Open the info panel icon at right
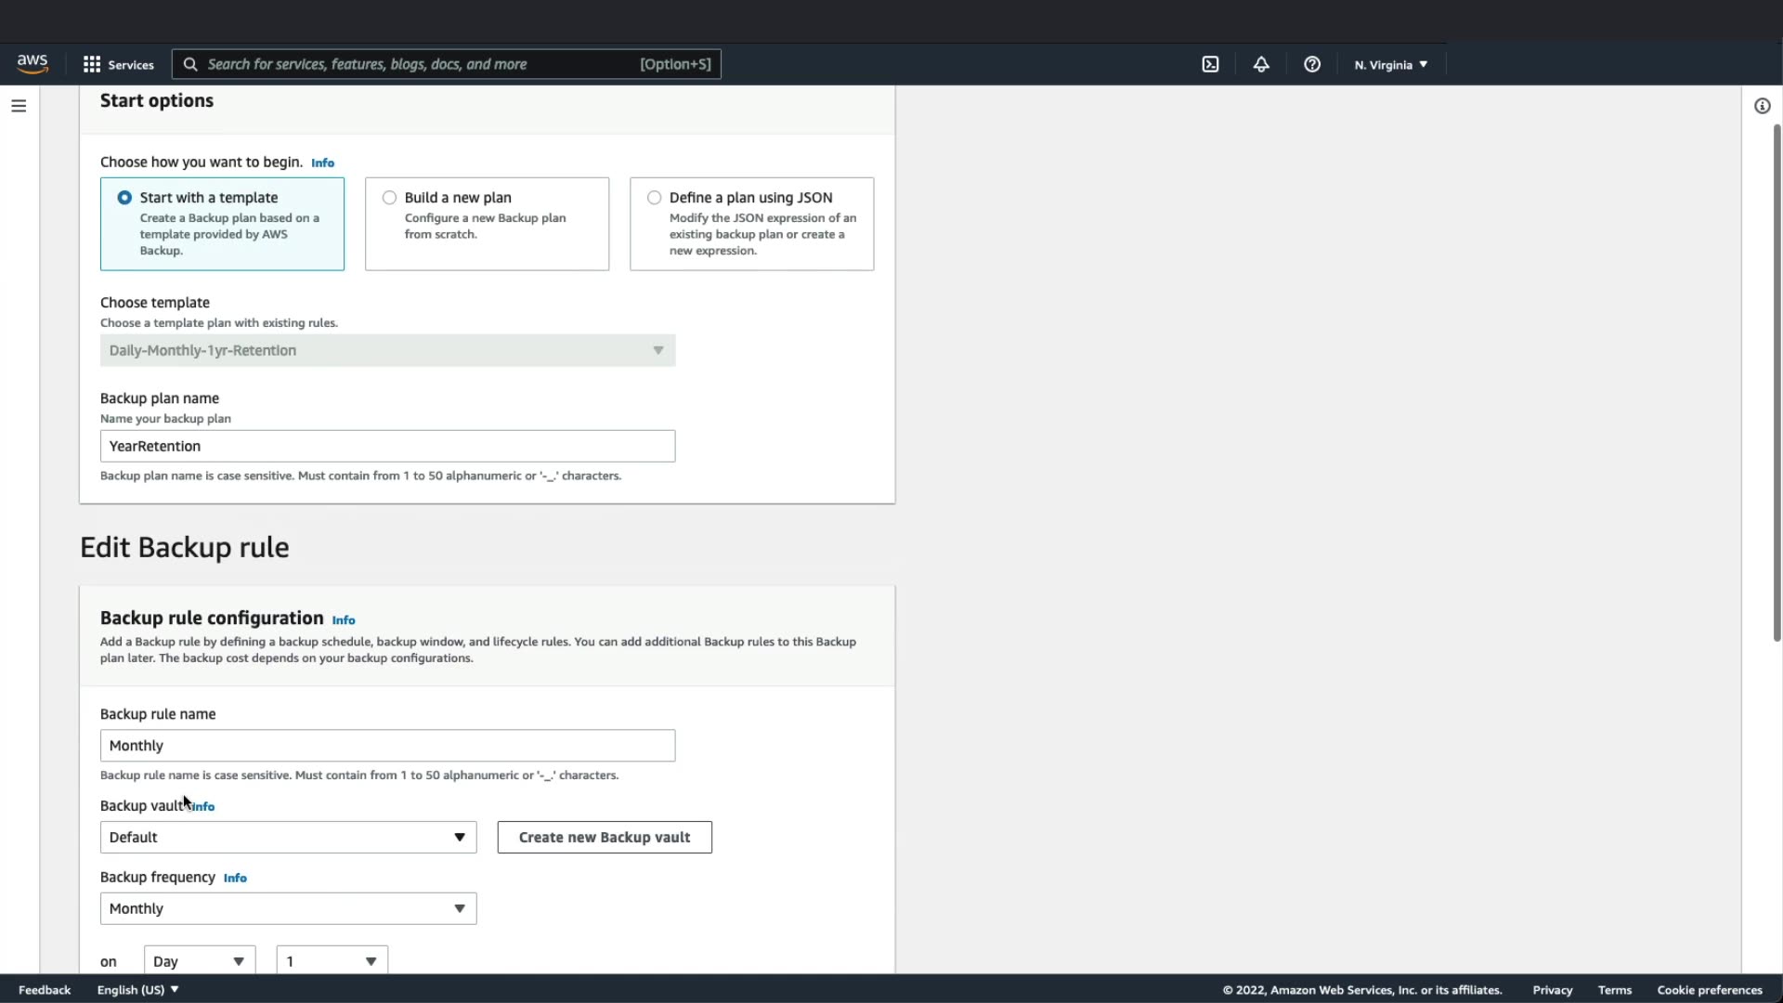Screen dimensions: 1783x1003 (x=1762, y=106)
